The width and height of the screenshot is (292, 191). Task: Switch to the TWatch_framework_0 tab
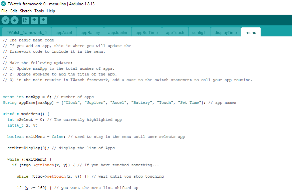point(27,32)
